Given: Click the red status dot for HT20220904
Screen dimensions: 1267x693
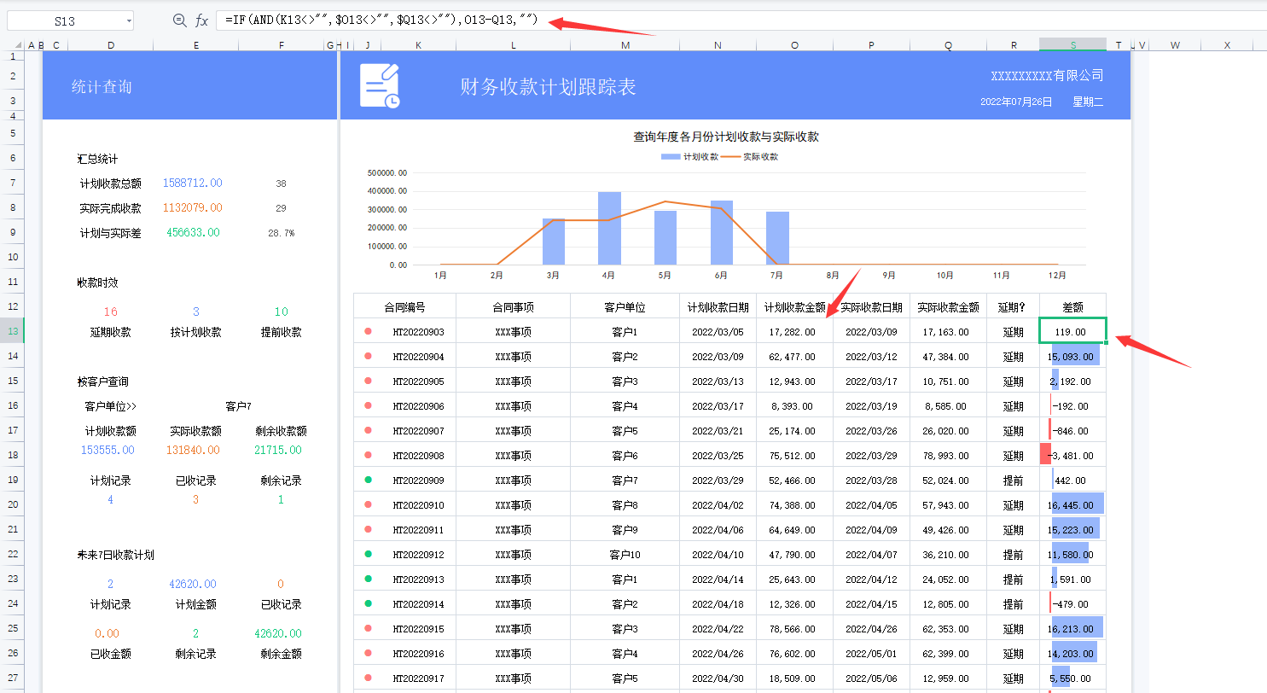Looking at the screenshot, I should tap(368, 356).
